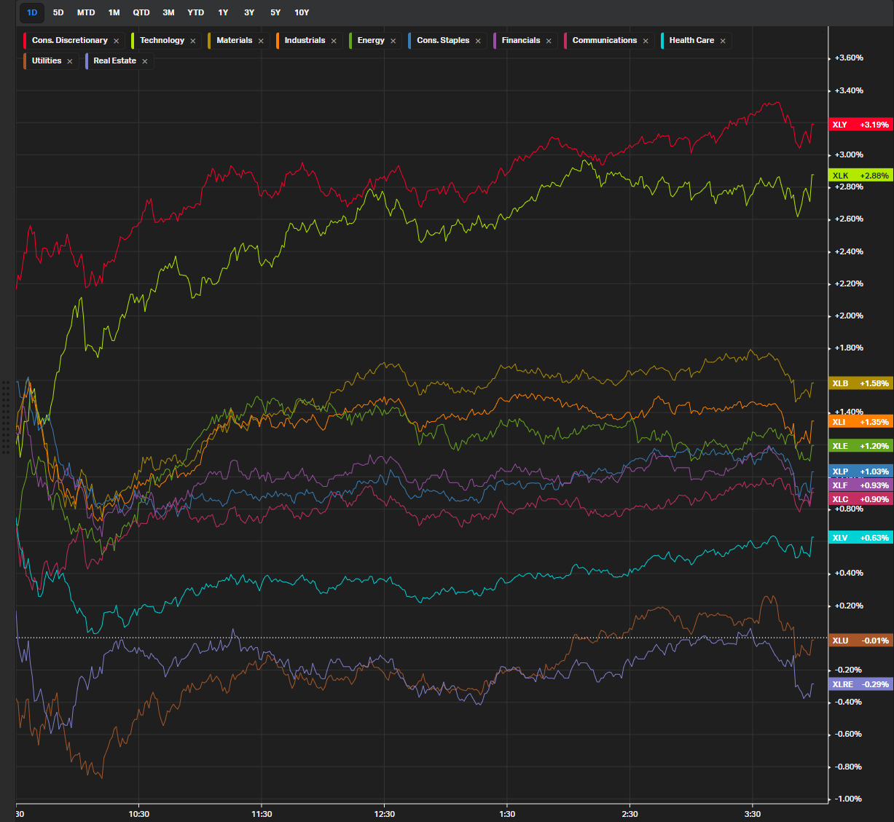Remove the Real Estate series

tap(145, 61)
